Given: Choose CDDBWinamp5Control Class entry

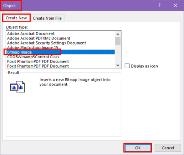Looking at the screenshot, I should 61,57.
